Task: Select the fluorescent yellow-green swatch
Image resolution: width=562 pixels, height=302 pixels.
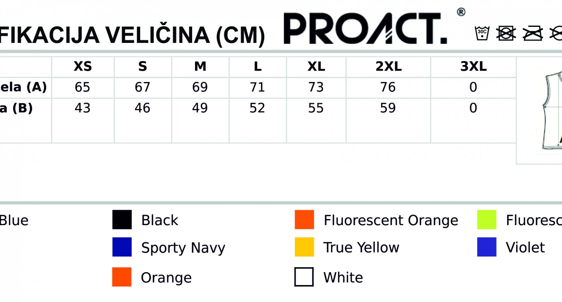Action: pos(487,220)
